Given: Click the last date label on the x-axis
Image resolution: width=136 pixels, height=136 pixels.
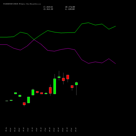Looking at the screenshot, I should coord(76,130).
